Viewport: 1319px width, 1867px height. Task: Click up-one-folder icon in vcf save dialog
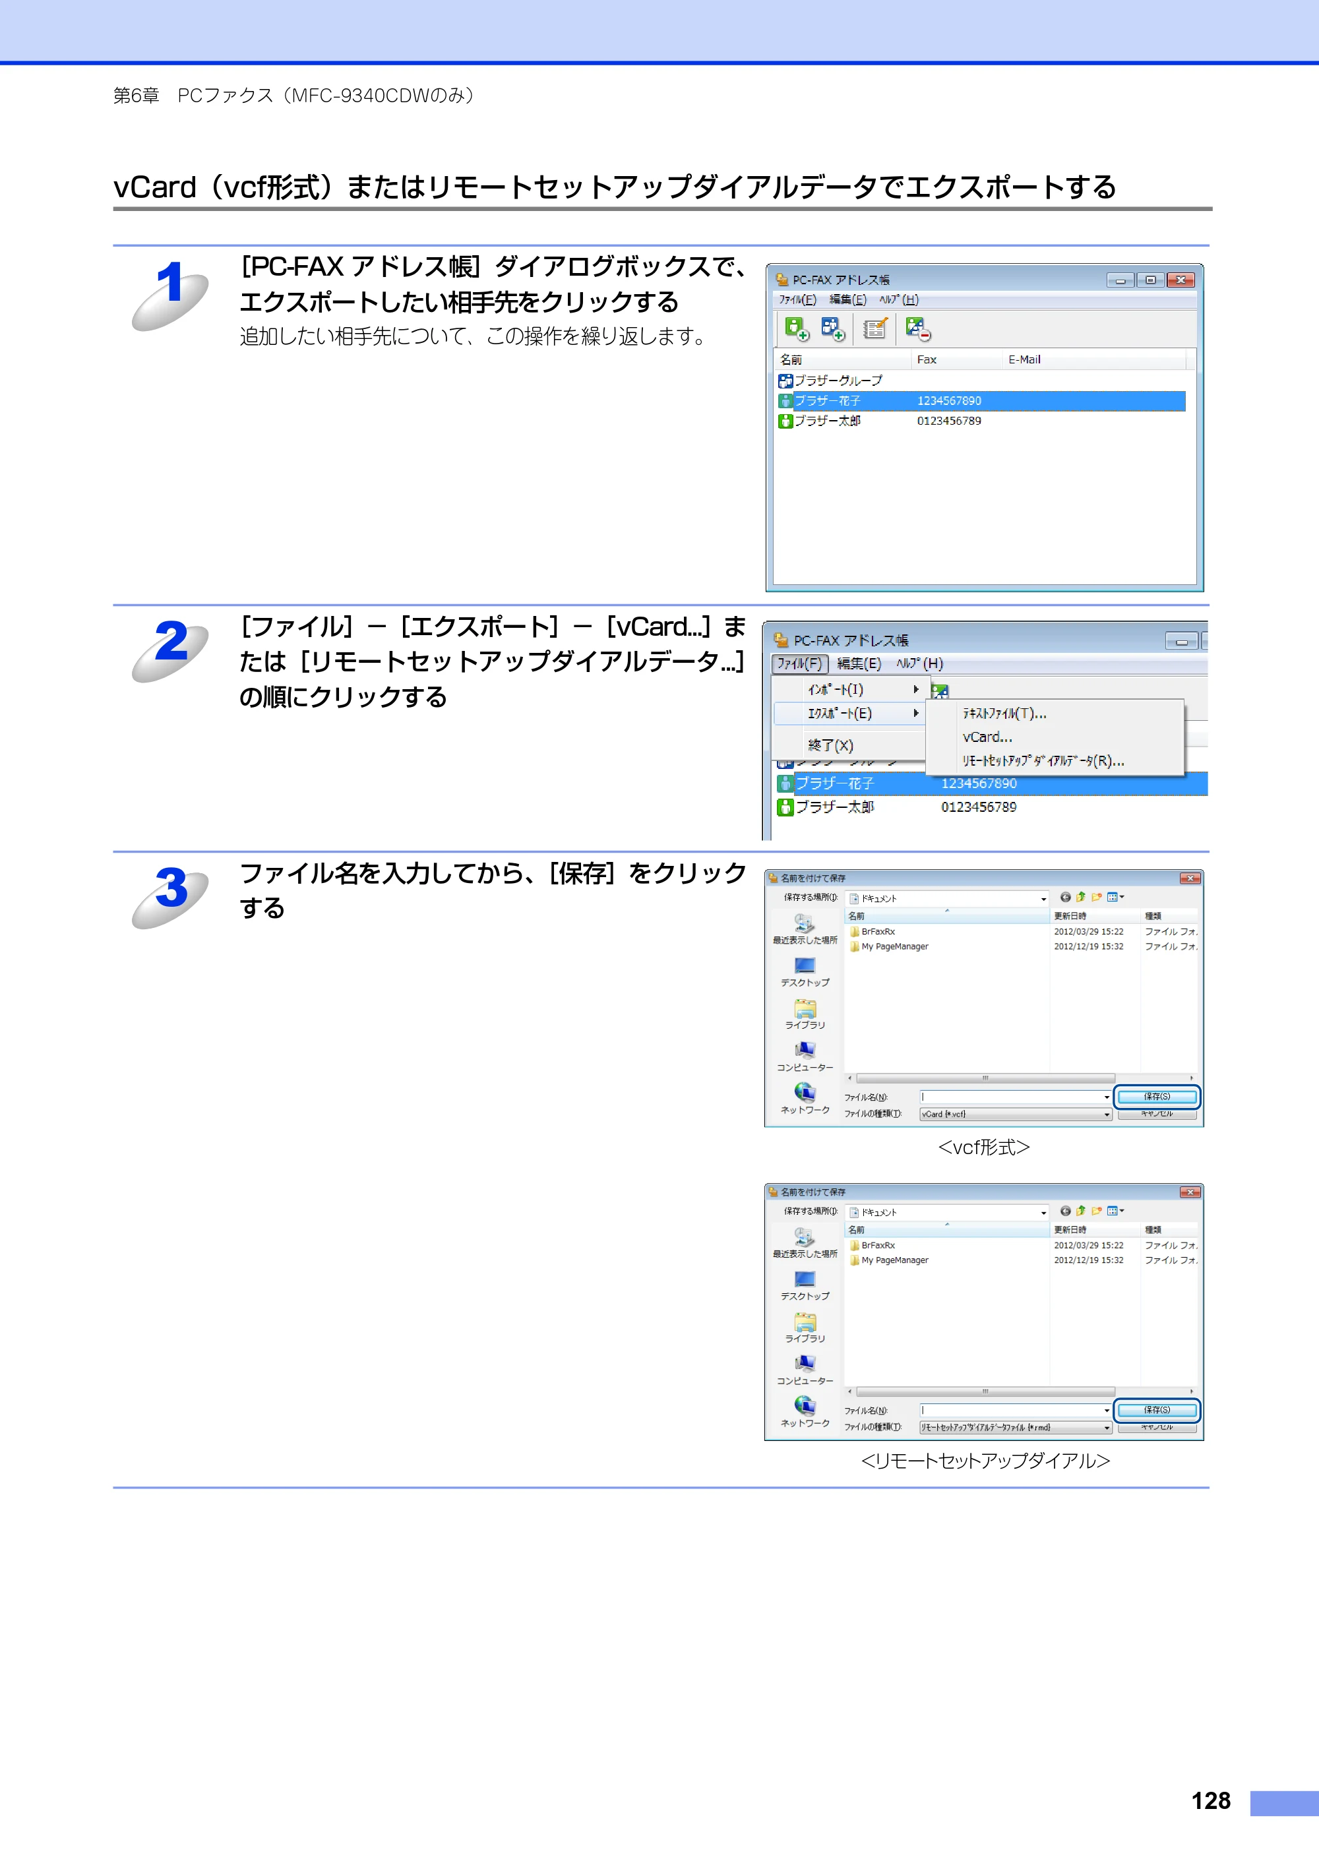point(1081,898)
